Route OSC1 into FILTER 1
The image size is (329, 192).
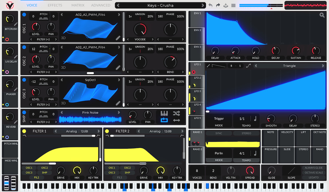click(29, 168)
